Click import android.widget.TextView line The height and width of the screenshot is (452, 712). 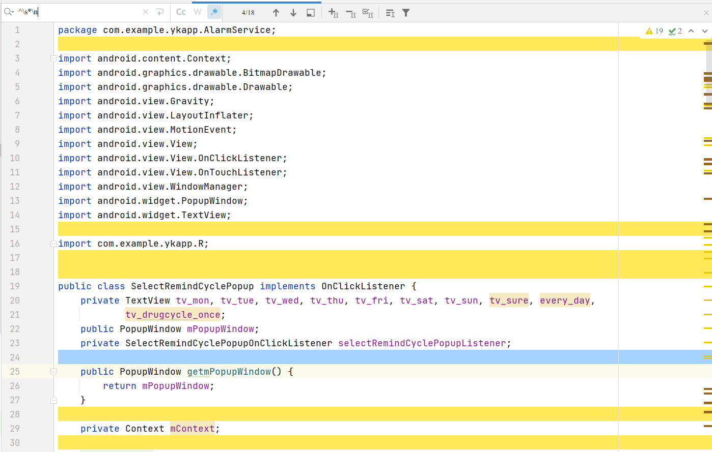coord(145,215)
